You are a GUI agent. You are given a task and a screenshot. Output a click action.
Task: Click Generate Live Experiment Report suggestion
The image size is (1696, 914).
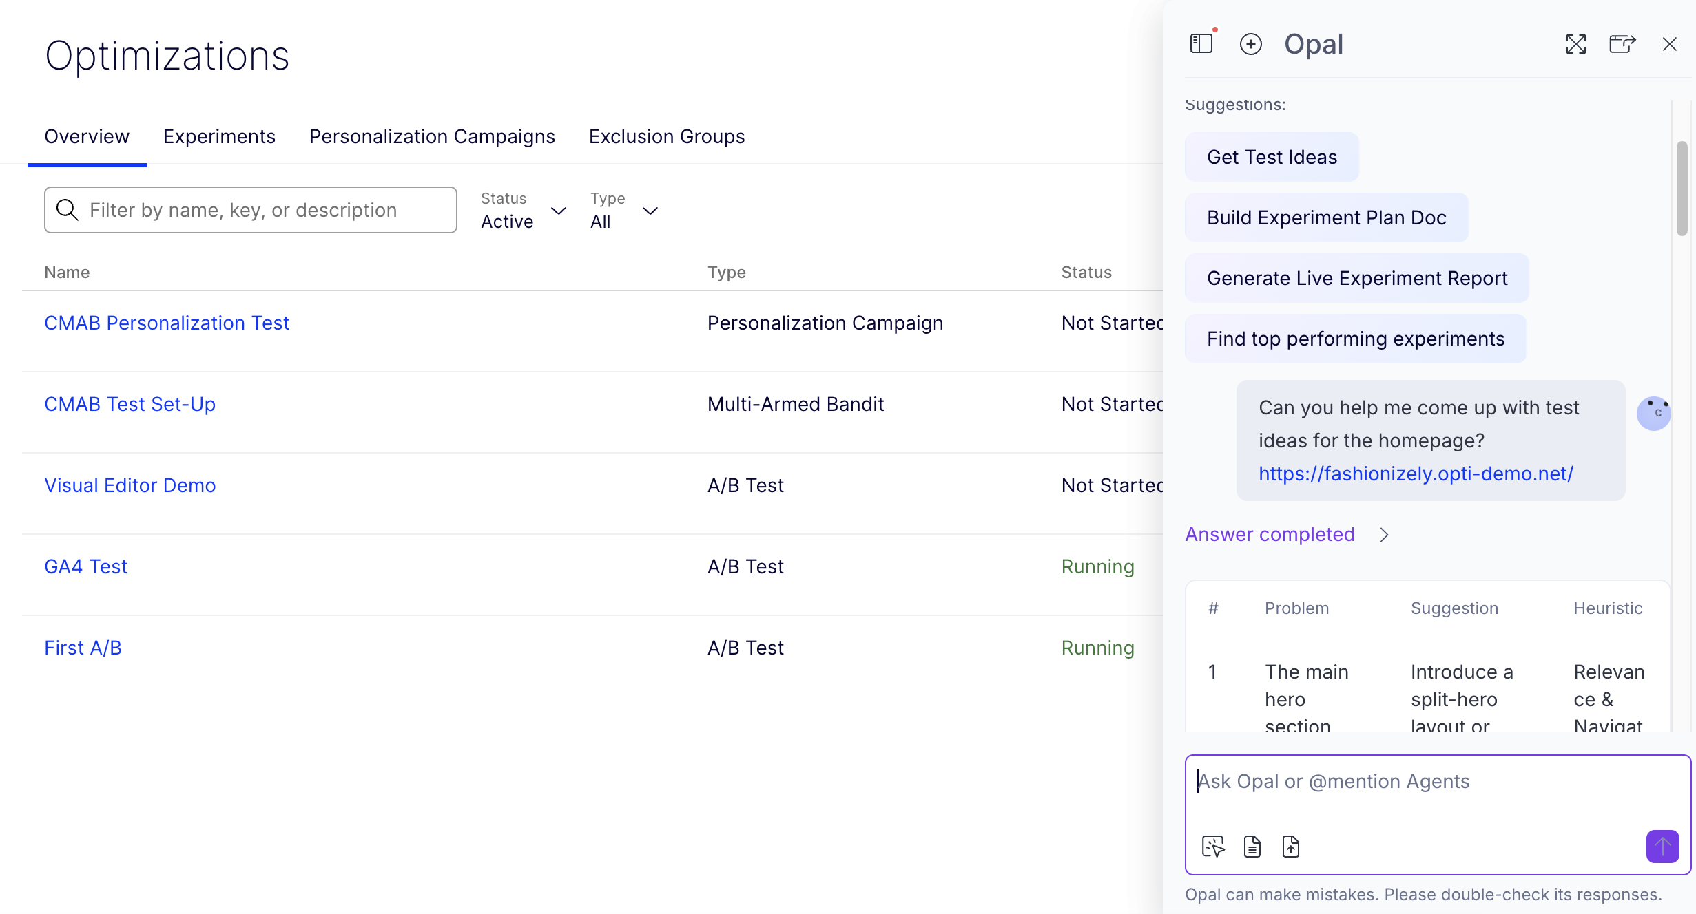pyautogui.click(x=1356, y=278)
